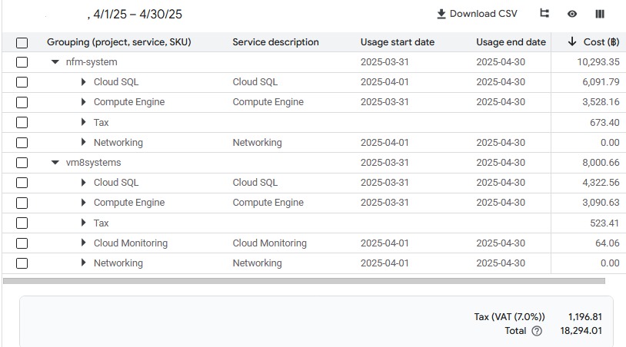Click the Service description column header
The image size is (626, 347).
pyautogui.click(x=275, y=42)
